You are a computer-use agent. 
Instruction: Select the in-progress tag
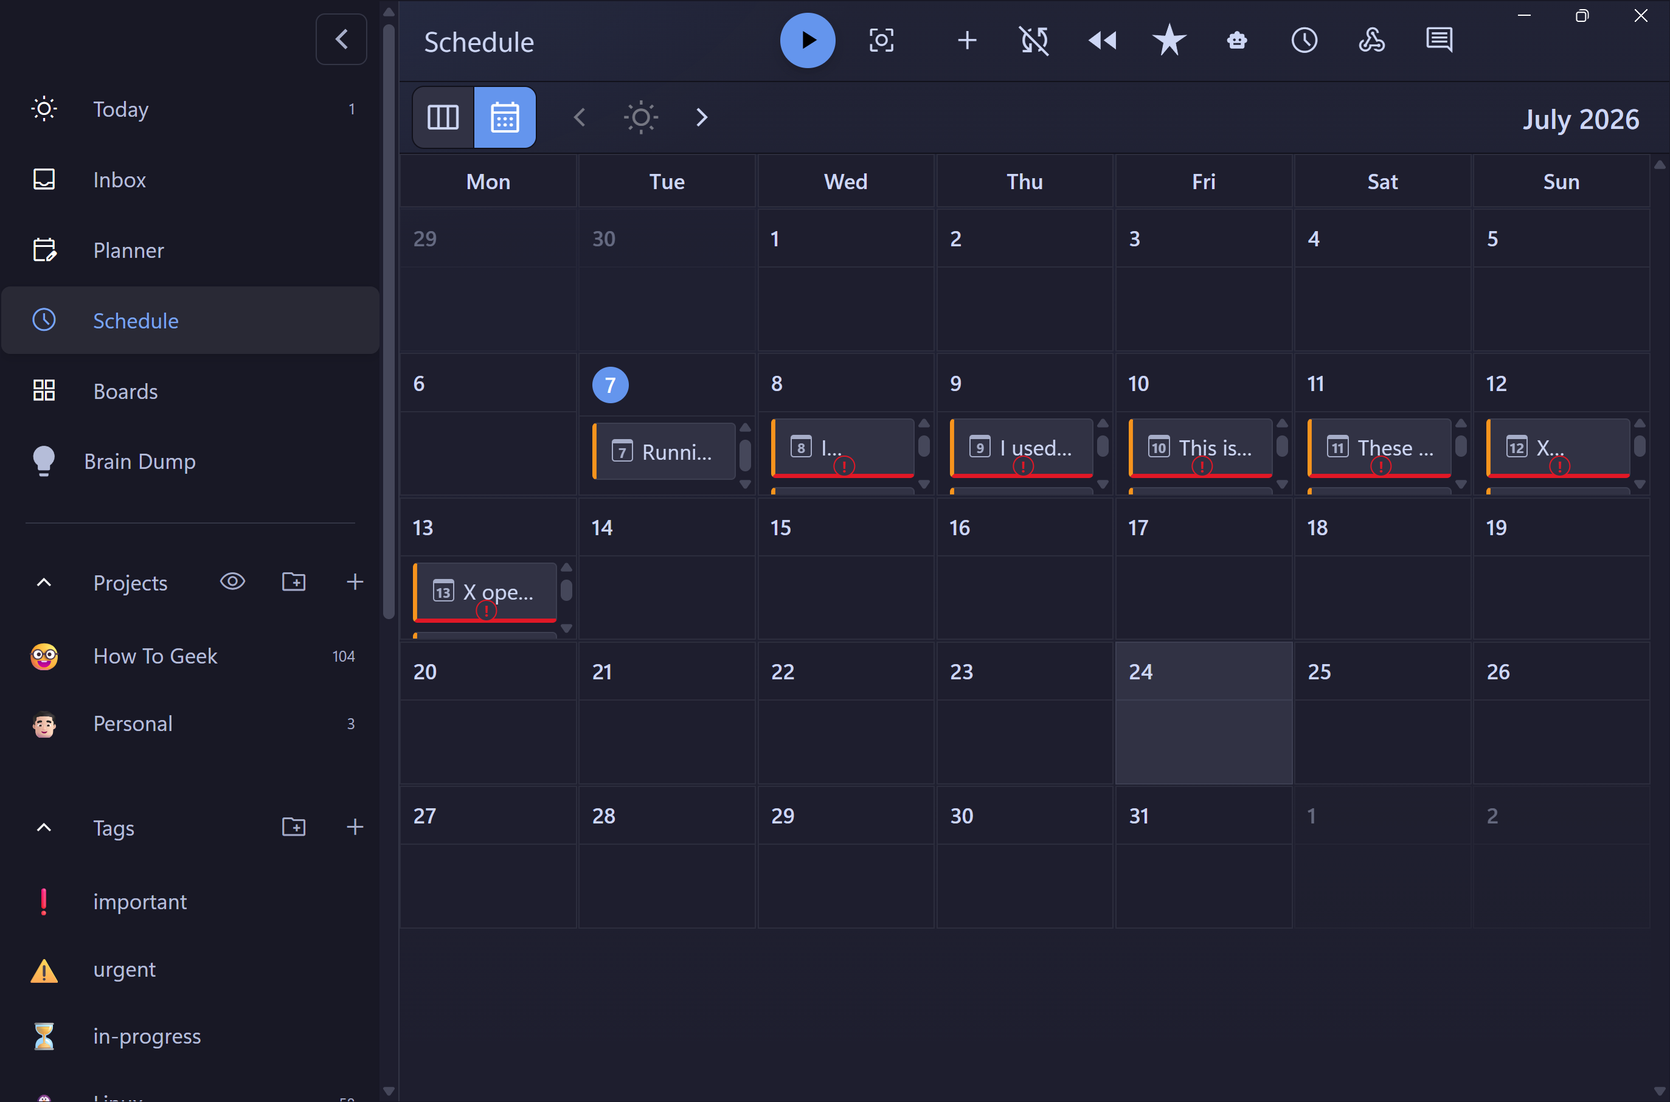pos(190,1037)
